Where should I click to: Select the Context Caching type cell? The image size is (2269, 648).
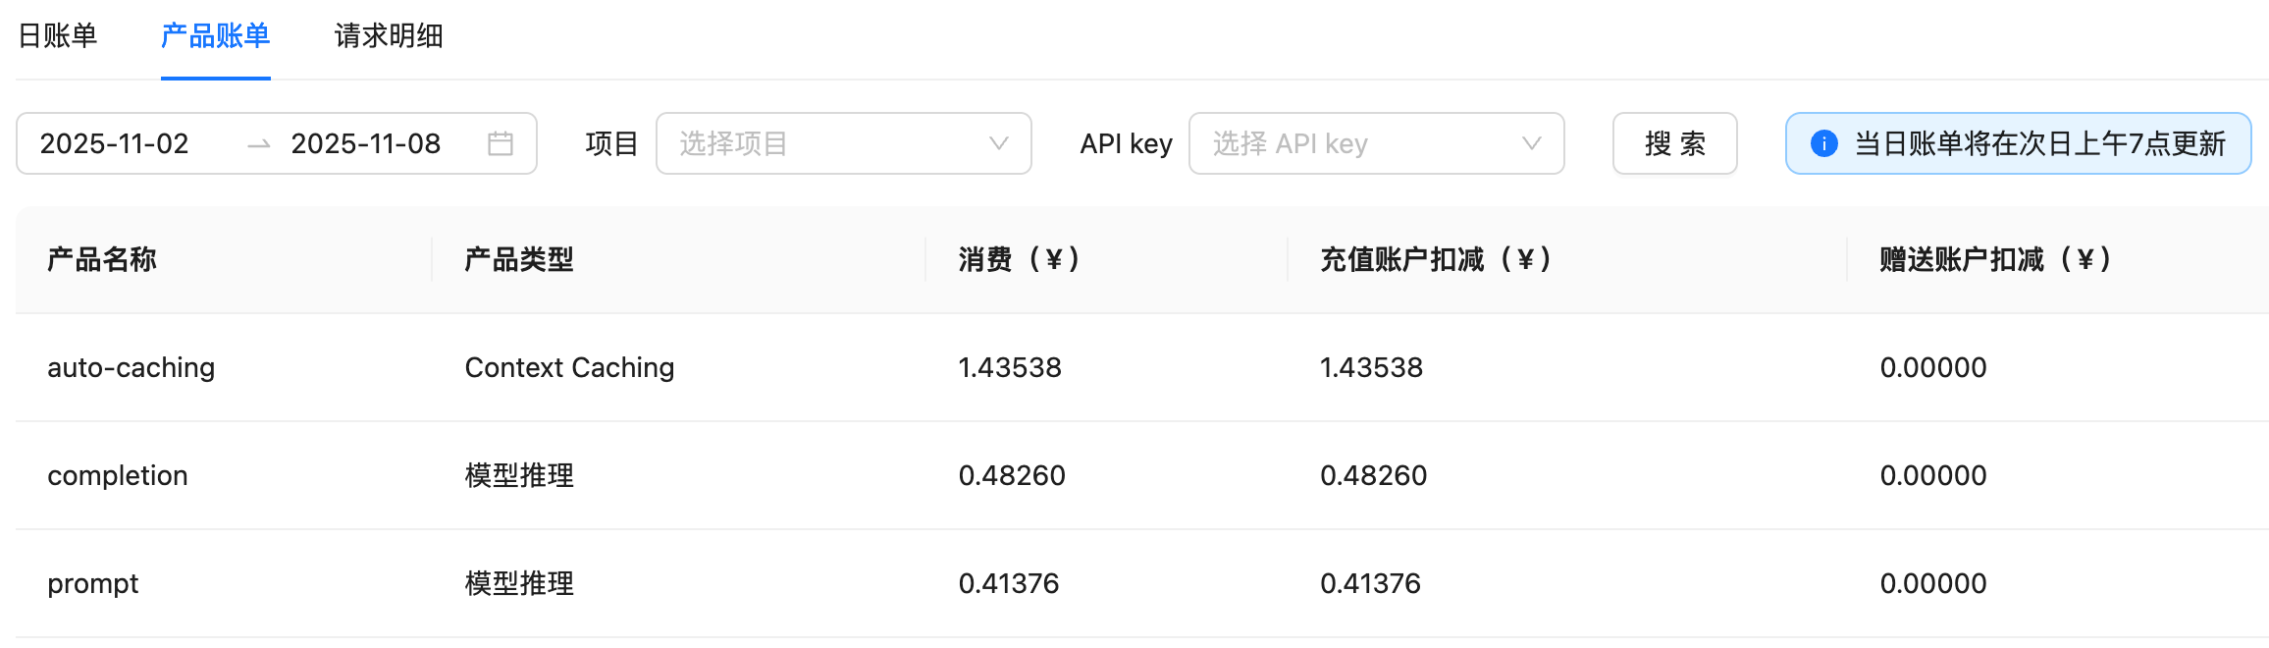click(569, 367)
